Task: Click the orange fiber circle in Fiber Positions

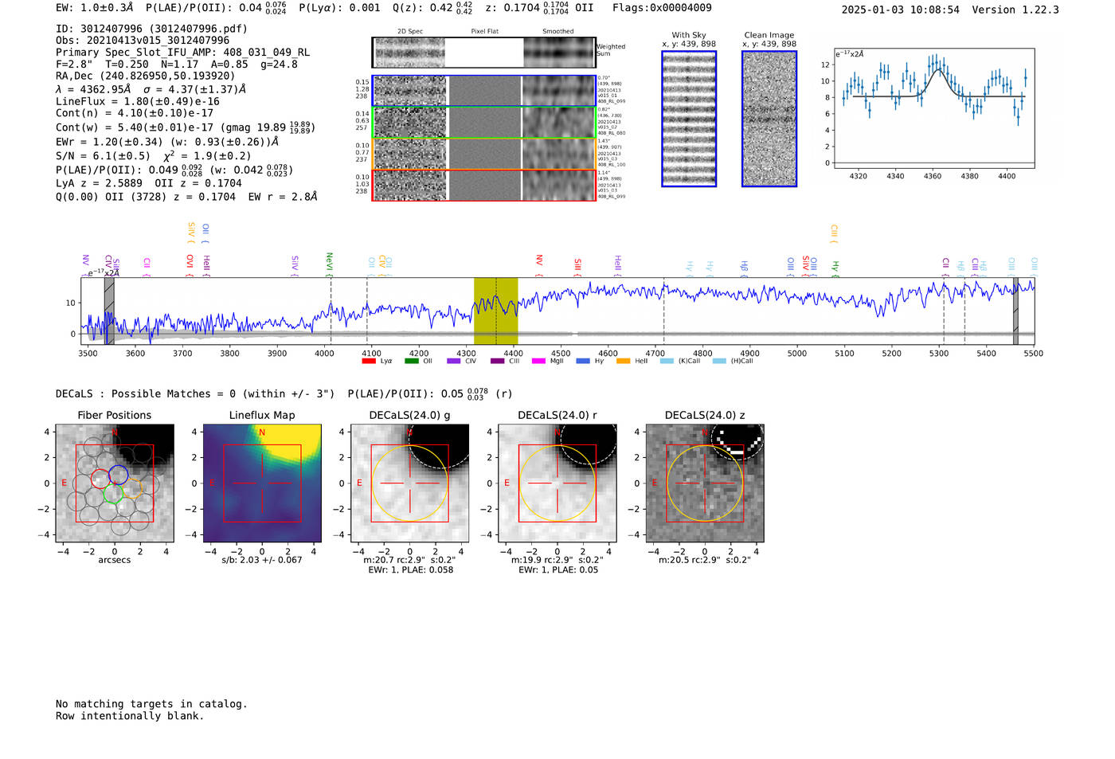Action: tap(133, 488)
